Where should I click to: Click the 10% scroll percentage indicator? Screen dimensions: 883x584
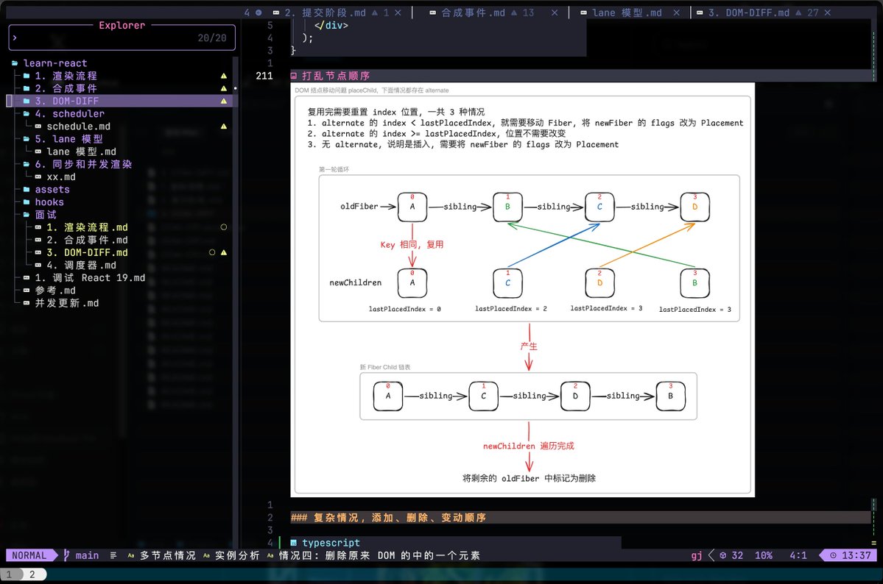[x=764, y=555]
